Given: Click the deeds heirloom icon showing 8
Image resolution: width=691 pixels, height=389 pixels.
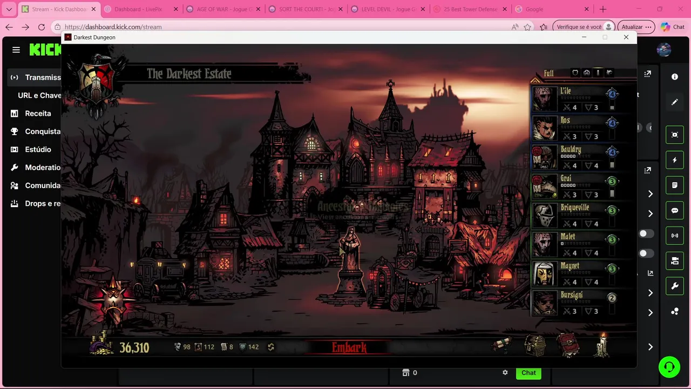Looking at the screenshot, I should click(x=223, y=347).
